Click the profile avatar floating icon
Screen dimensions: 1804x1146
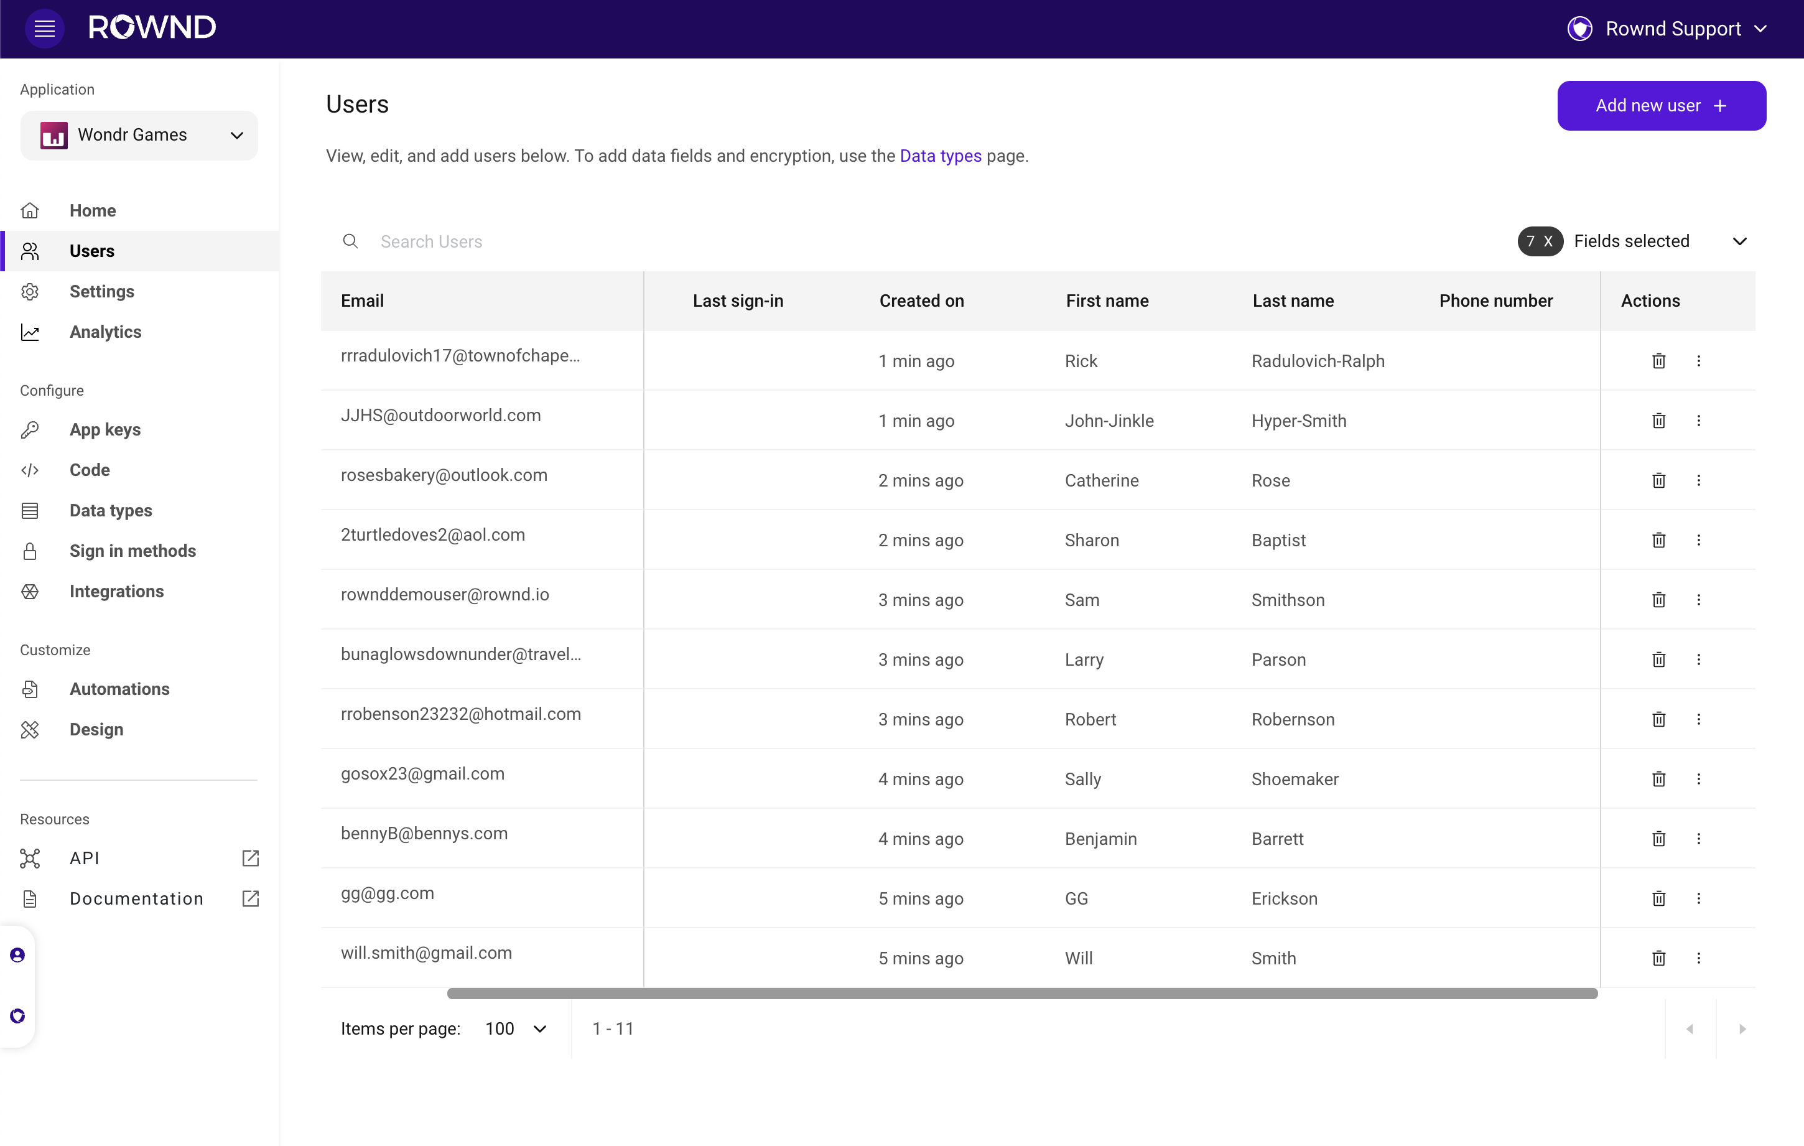point(17,955)
